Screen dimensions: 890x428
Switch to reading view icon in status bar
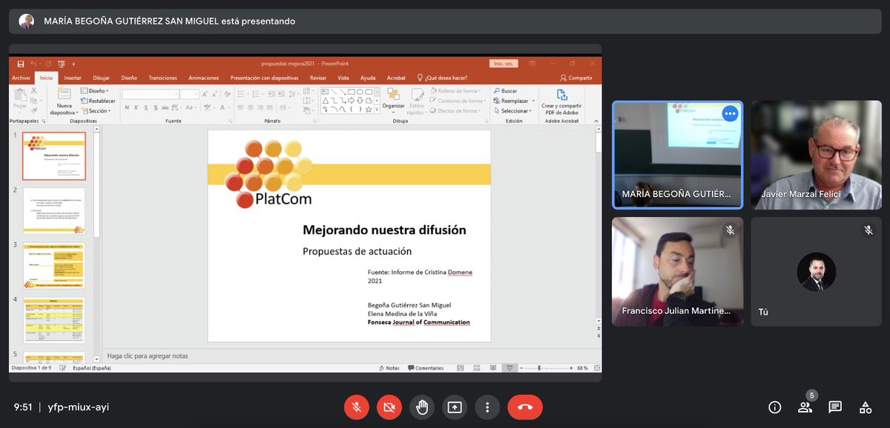tap(492, 368)
